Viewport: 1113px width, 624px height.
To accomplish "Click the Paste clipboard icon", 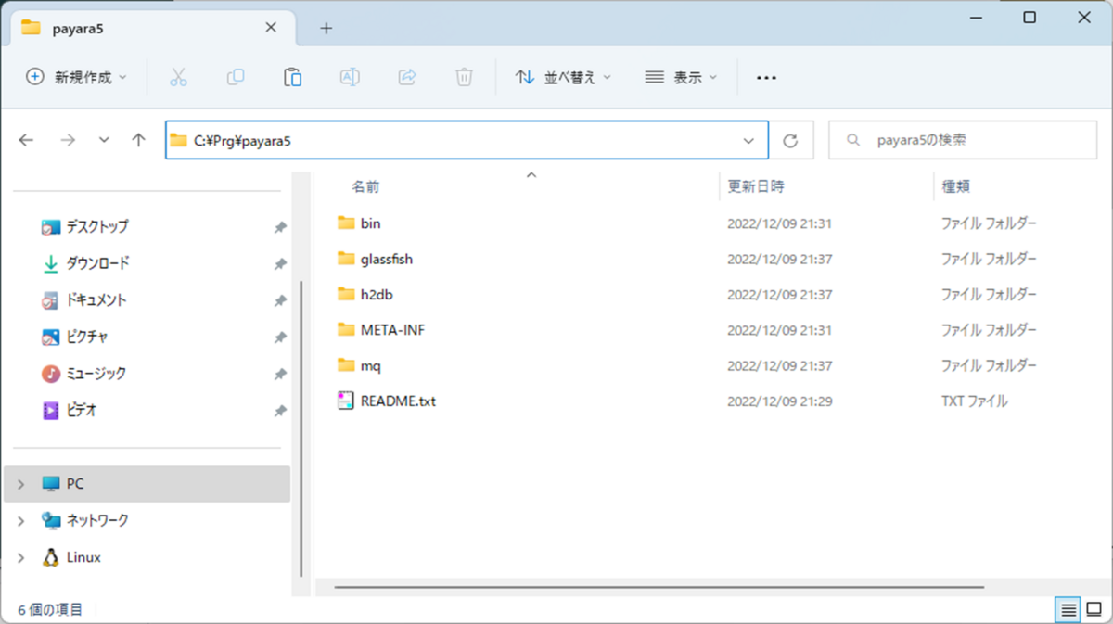I will [x=292, y=78].
